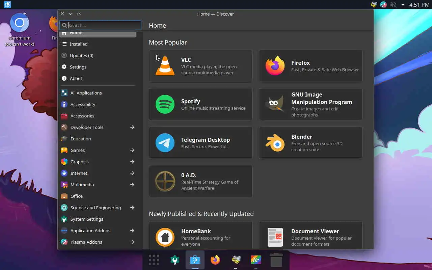The width and height of the screenshot is (432, 270).
Task: Select the System Settings category
Action: click(98, 219)
